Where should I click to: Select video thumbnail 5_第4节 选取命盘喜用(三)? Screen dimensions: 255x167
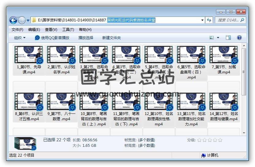point(159,55)
